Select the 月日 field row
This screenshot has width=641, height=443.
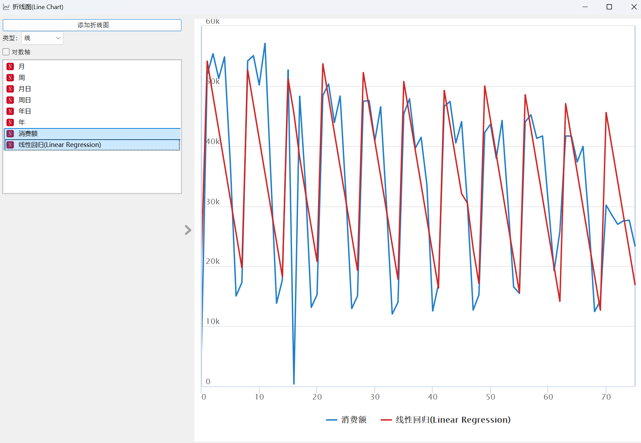(x=92, y=89)
